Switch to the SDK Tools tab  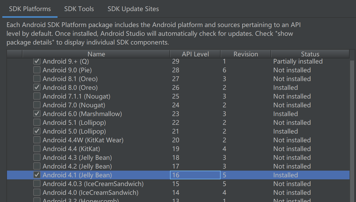click(79, 9)
